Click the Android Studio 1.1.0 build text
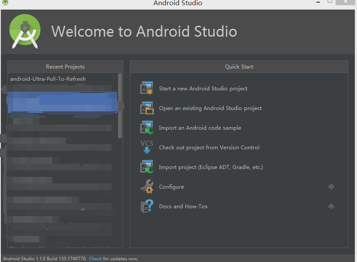The width and height of the screenshot is (357, 262). click(x=45, y=259)
